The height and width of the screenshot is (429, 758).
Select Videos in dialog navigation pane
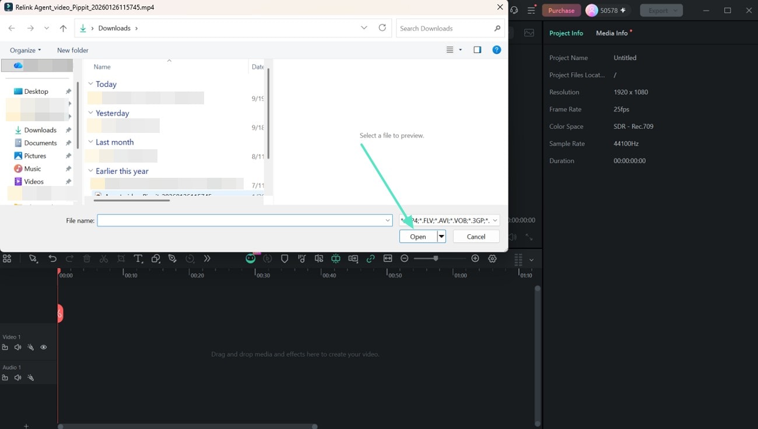(34, 182)
